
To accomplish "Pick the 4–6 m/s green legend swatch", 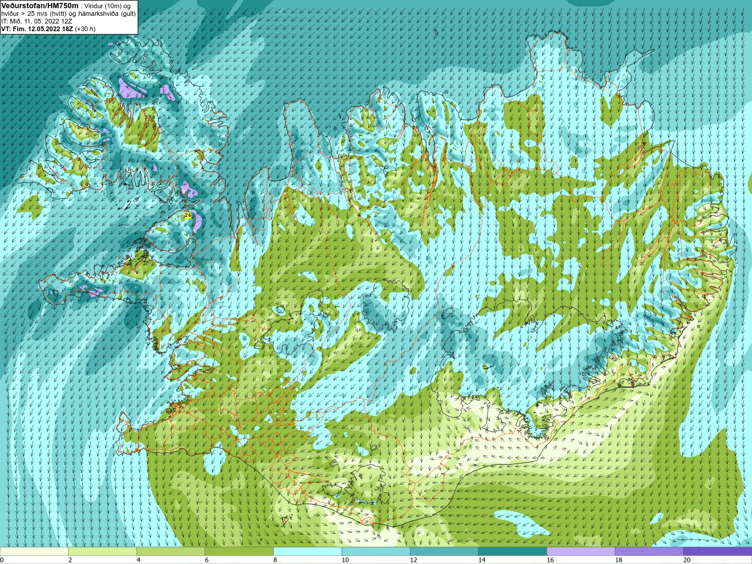I will 170,552.
